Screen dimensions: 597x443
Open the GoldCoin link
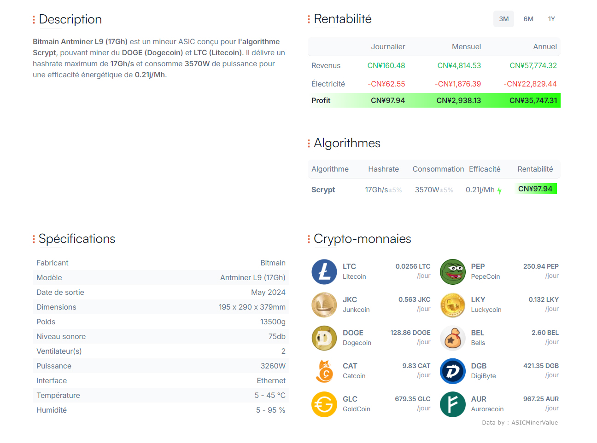click(x=357, y=409)
